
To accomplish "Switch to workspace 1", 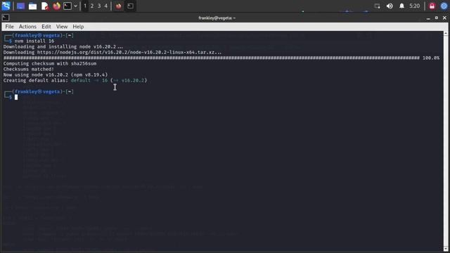I will pos(85,6).
